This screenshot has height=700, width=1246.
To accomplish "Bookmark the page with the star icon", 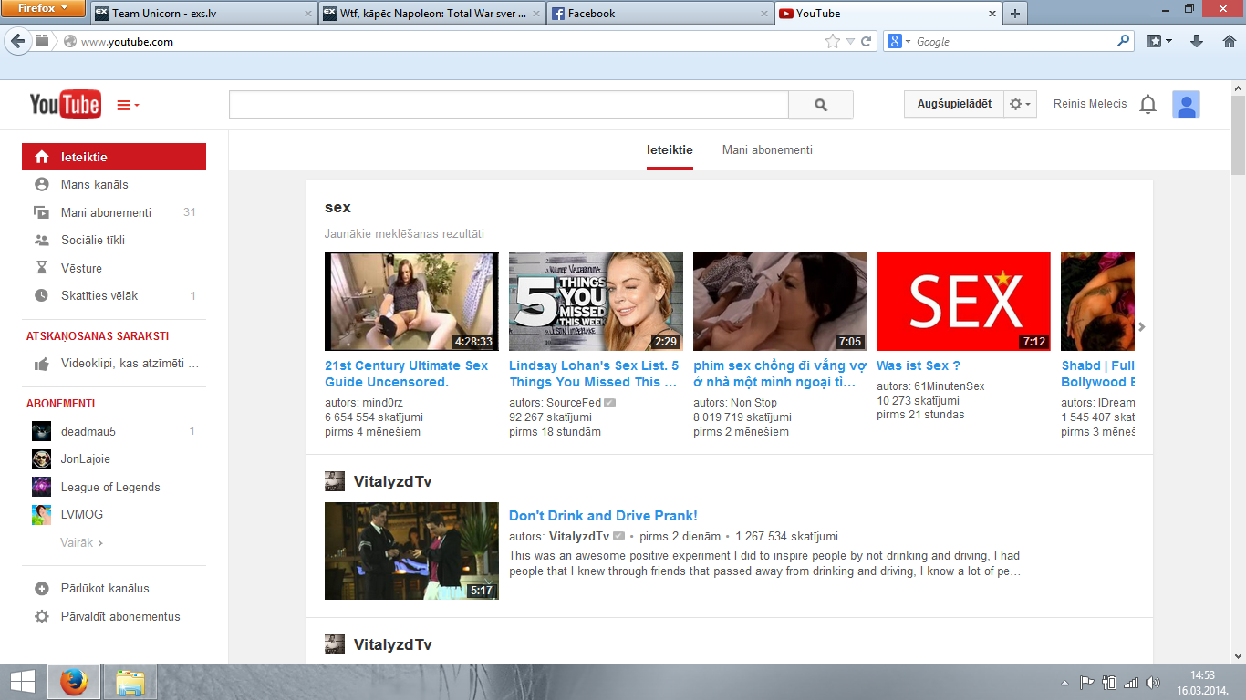I will point(832,41).
